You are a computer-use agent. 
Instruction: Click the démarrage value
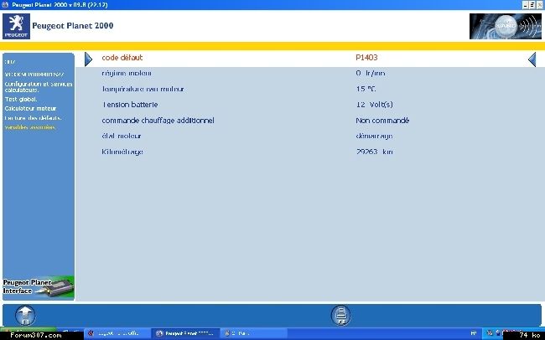(x=374, y=137)
